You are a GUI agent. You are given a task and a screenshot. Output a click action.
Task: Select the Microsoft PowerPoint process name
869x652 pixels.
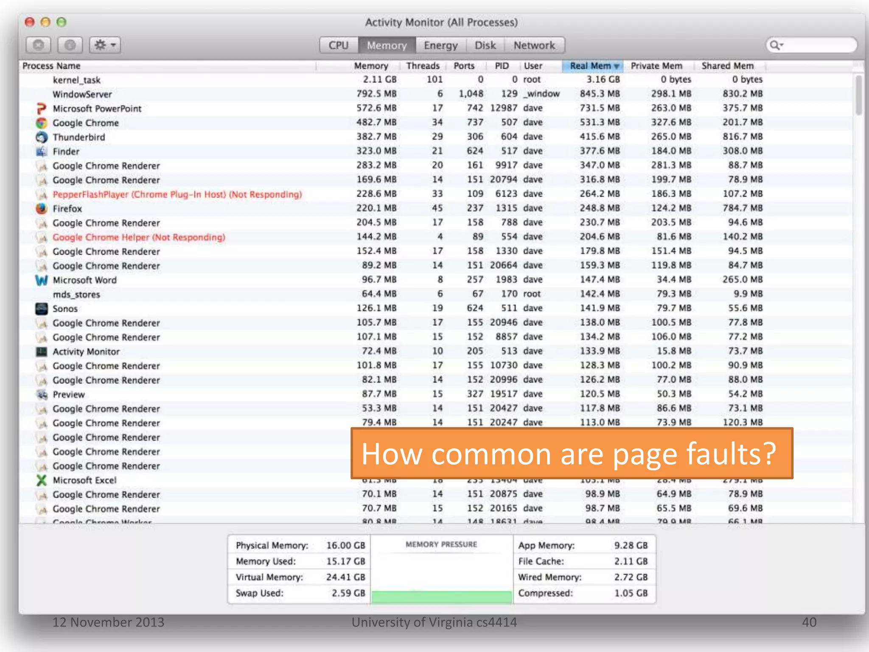coord(97,109)
